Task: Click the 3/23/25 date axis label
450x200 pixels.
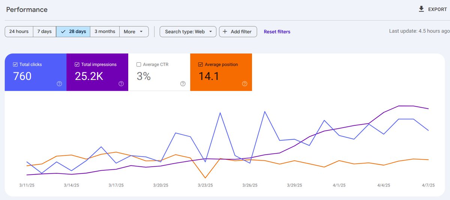Action: (205, 185)
